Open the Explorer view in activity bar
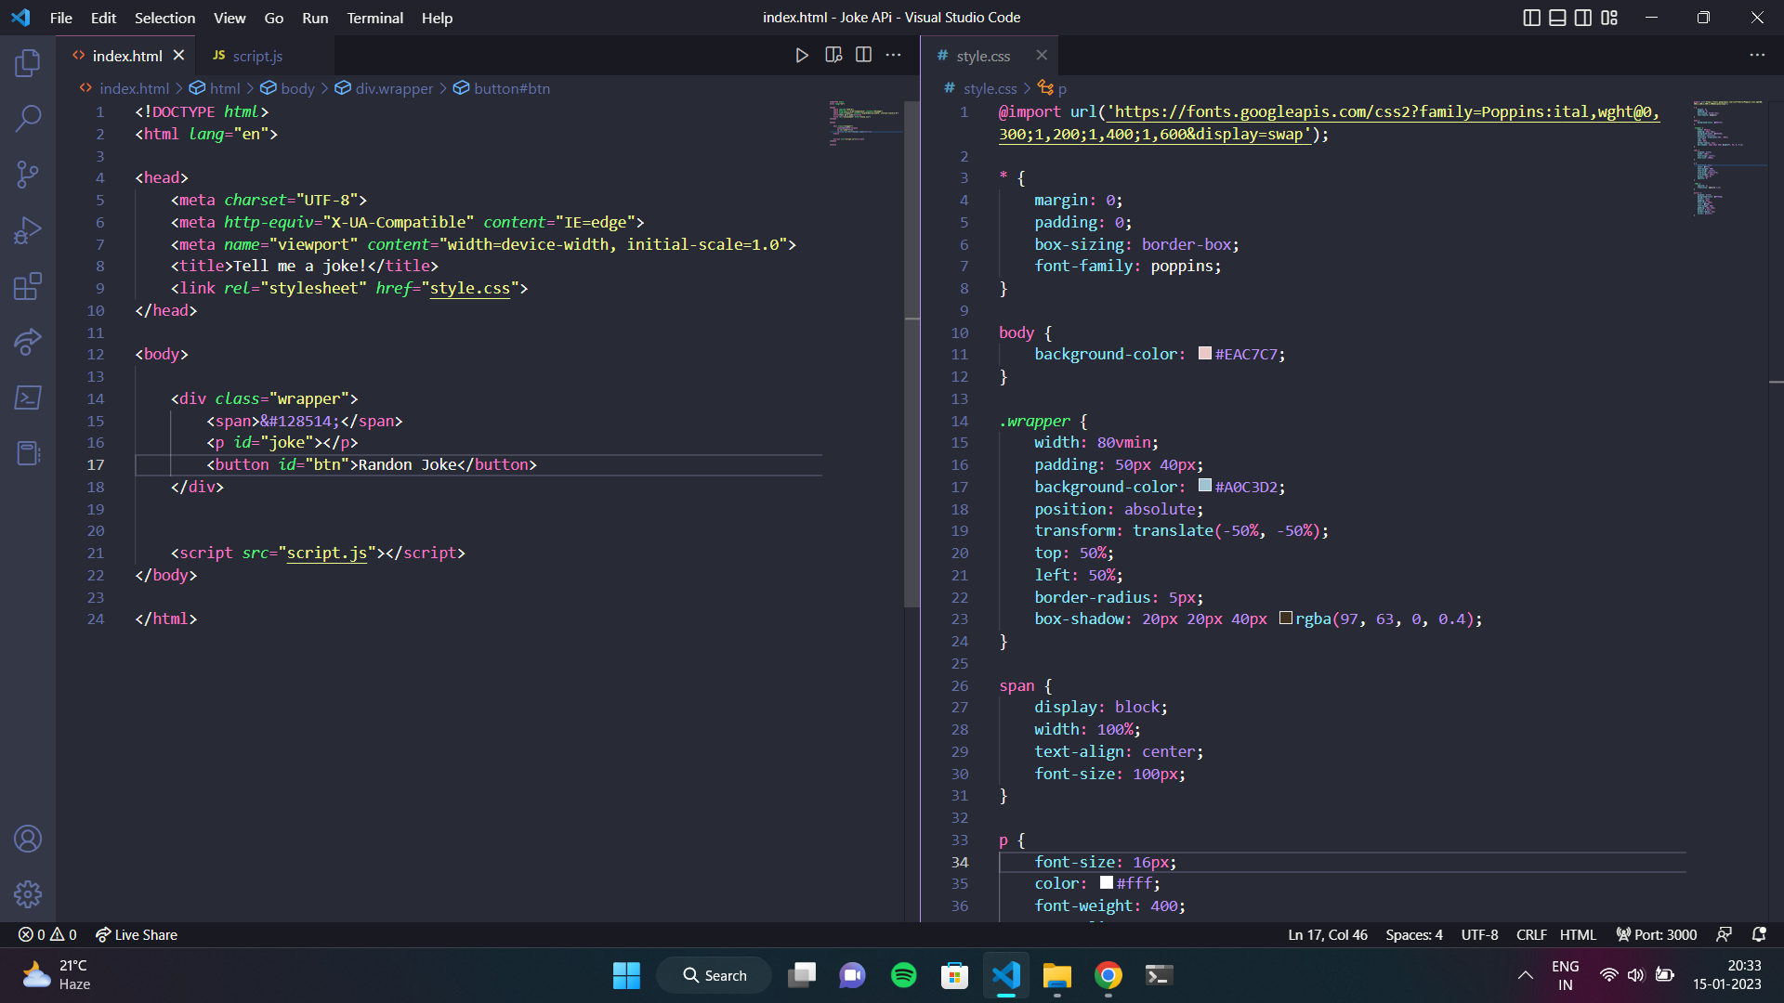The height and width of the screenshot is (1003, 1784). pos(28,63)
